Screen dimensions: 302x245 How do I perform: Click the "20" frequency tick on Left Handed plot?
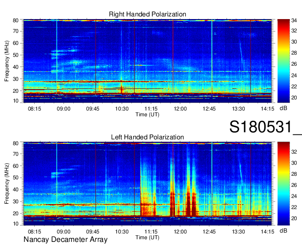(16, 213)
